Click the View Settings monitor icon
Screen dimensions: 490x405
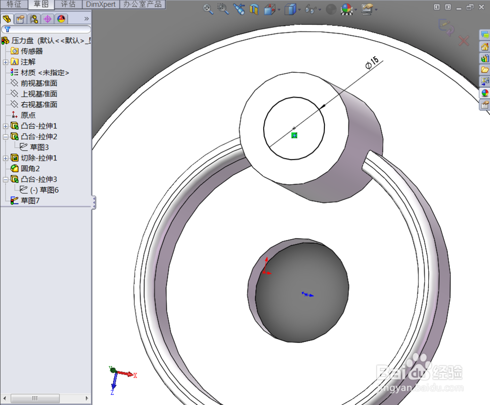367,9
